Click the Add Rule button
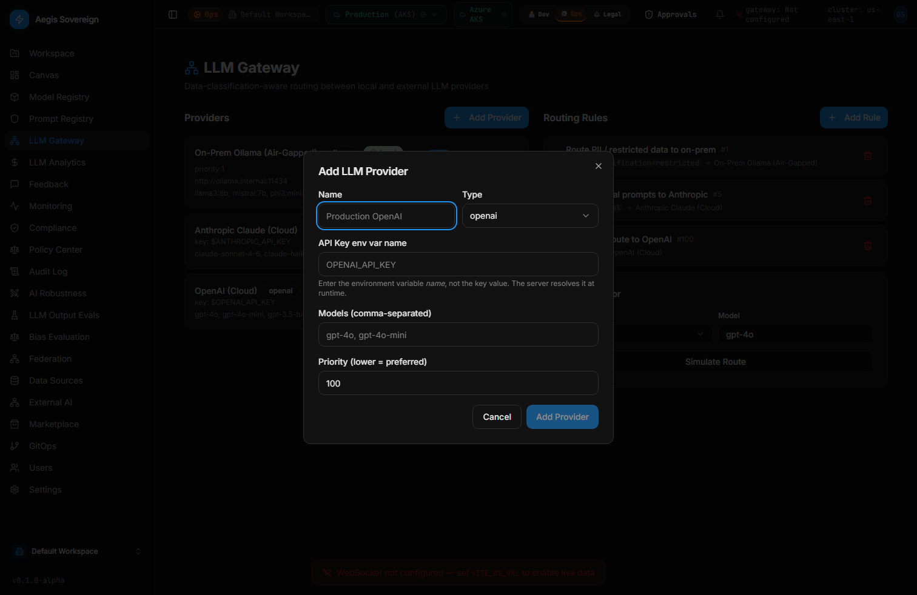Screen dimensions: 917x595 tap(854, 118)
